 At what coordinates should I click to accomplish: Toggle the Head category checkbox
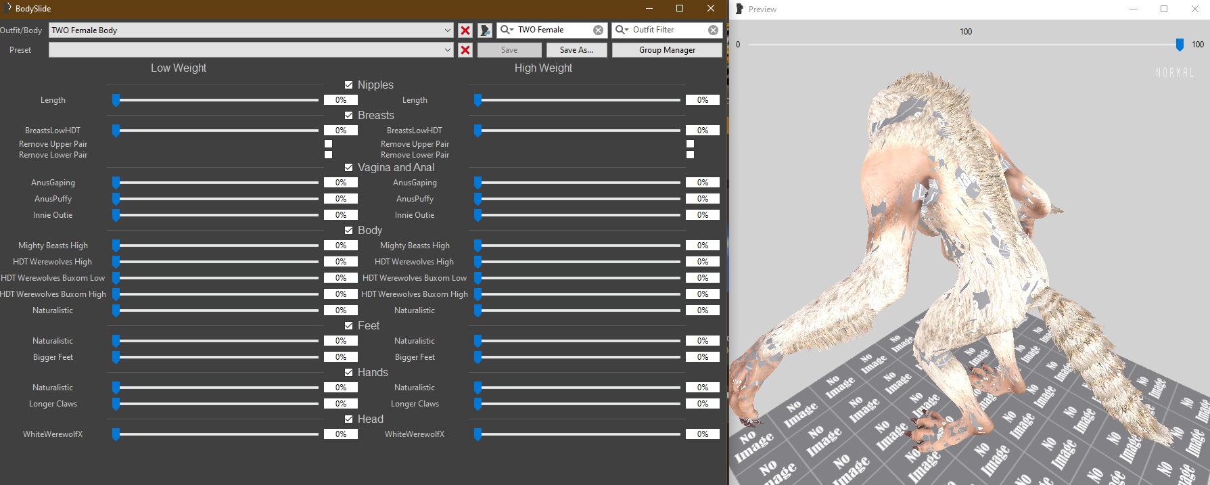349,419
